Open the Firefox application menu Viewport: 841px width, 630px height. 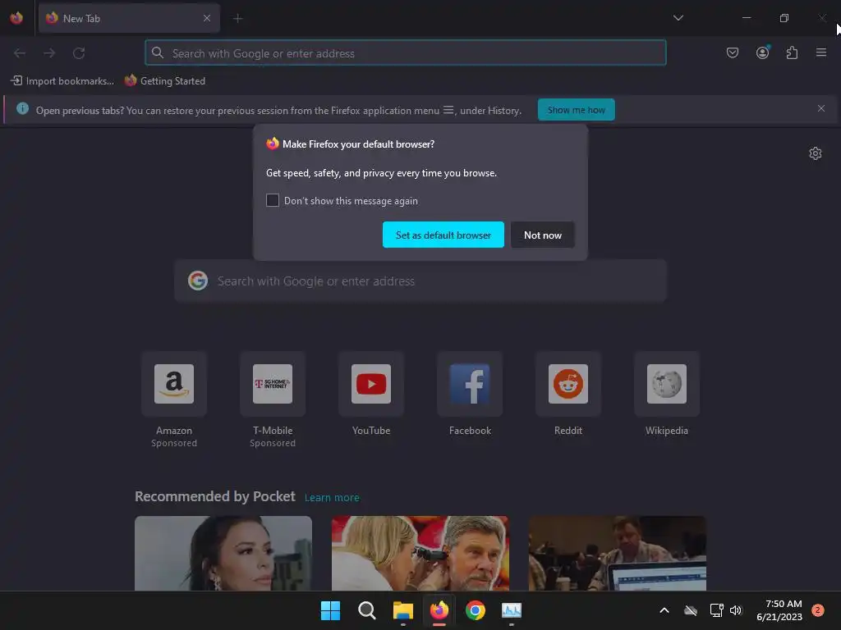820,52
